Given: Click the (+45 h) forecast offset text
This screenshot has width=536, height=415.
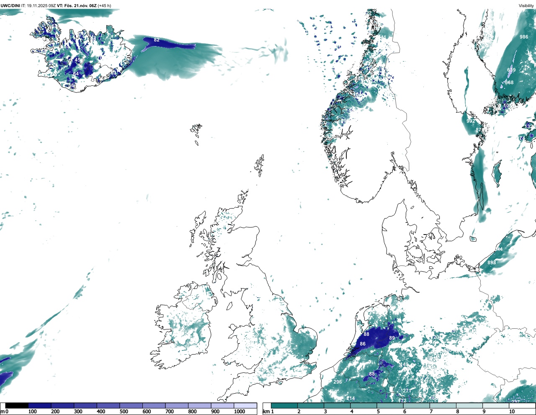Looking at the screenshot, I should (x=105, y=5).
